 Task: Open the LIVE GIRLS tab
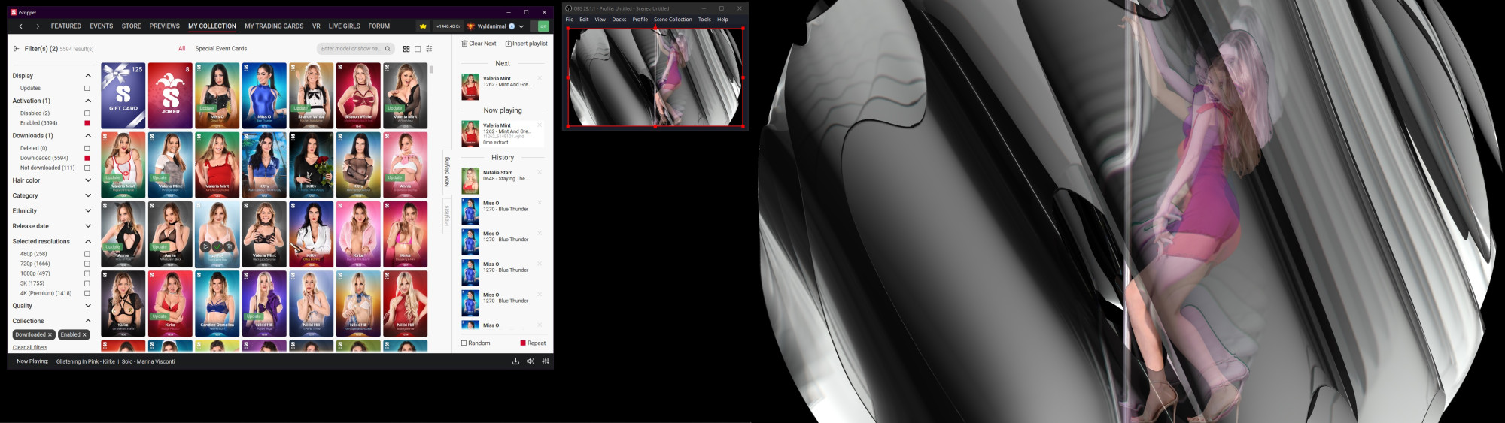pyautogui.click(x=345, y=26)
